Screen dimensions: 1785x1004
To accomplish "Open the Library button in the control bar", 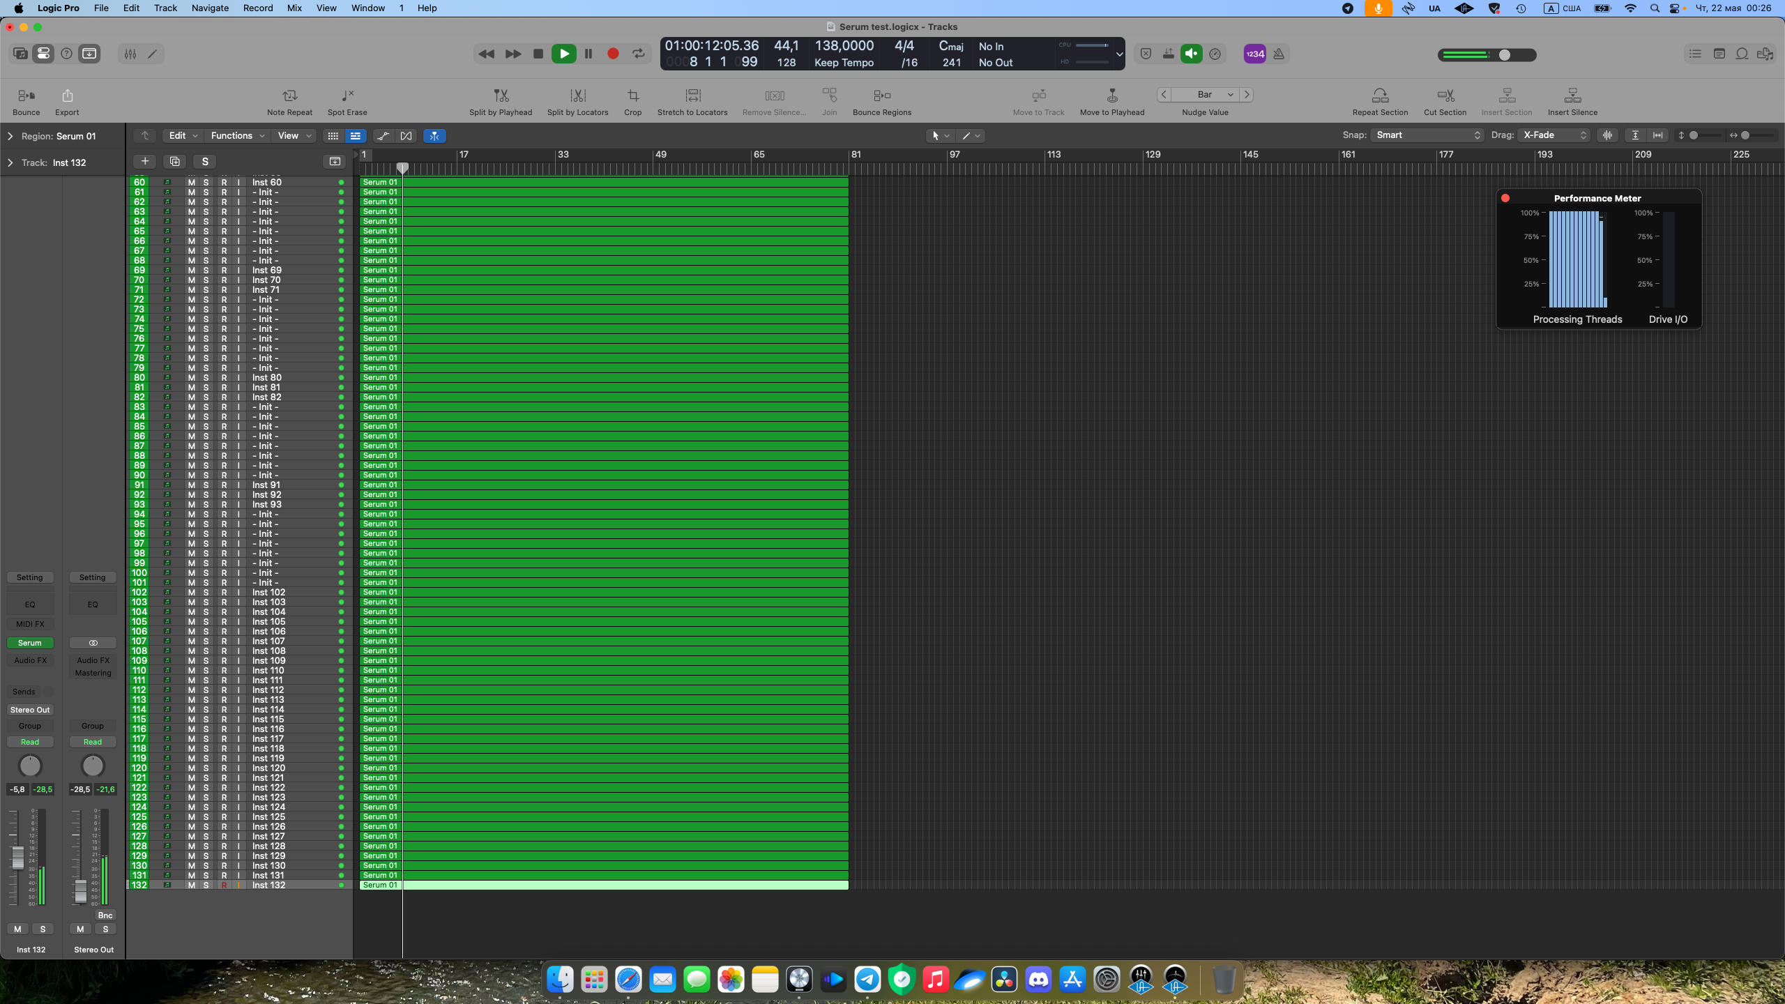I will (x=20, y=54).
